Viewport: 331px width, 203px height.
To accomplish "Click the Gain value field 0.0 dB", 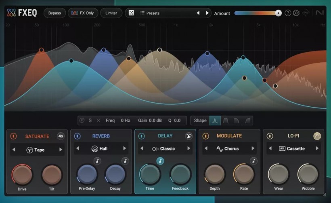I will point(155,121).
